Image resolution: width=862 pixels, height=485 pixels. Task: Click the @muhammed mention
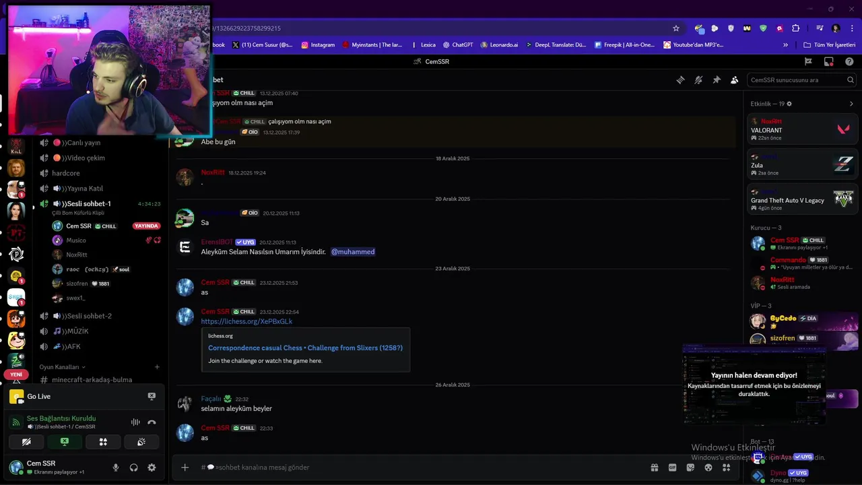coord(353,252)
